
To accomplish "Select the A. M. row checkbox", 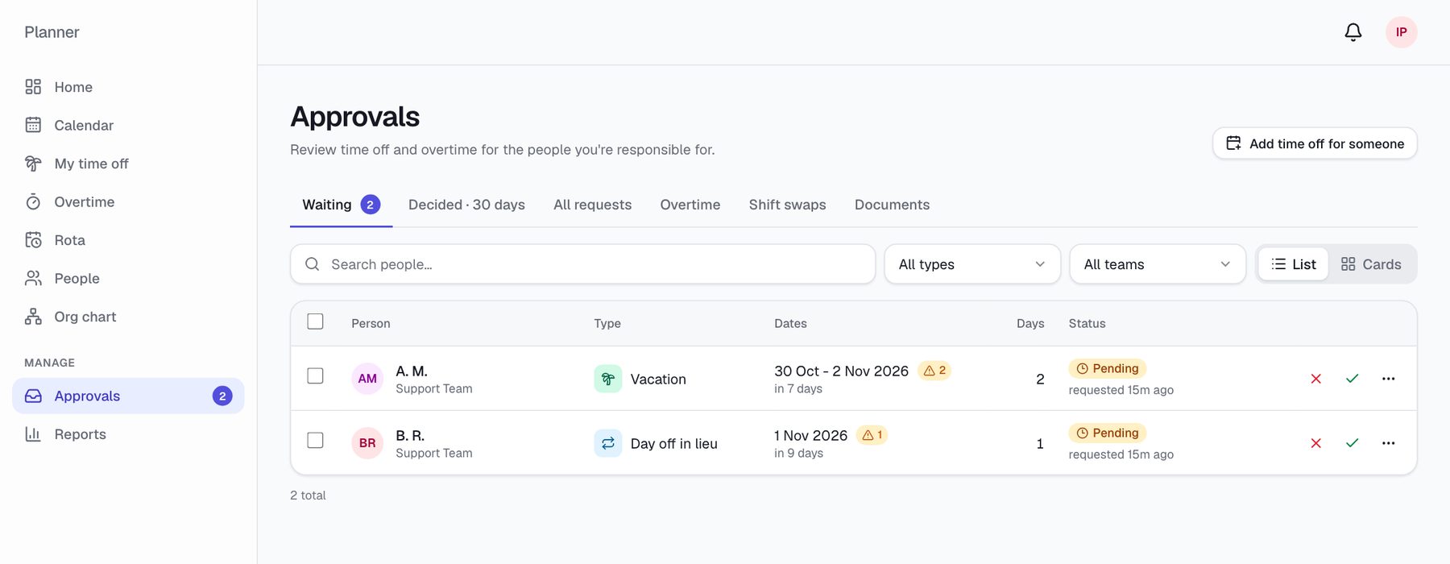I will click(x=316, y=376).
